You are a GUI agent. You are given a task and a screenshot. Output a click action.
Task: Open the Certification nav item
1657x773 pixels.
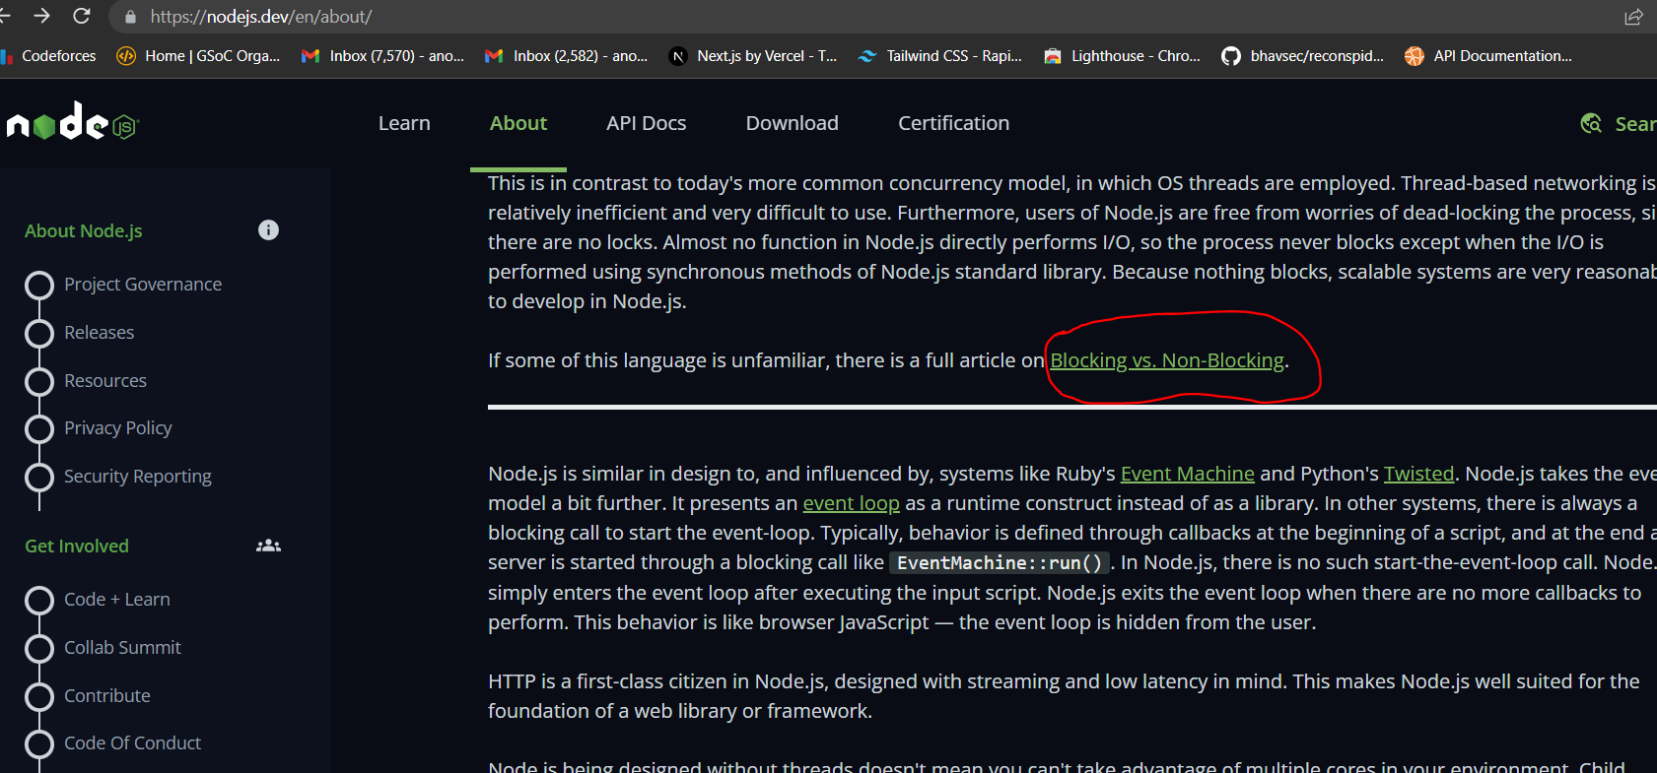click(x=954, y=123)
